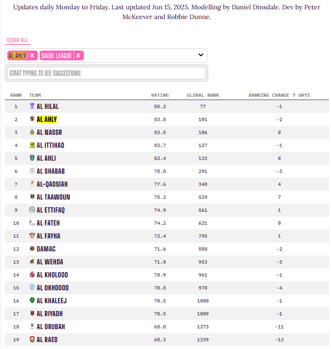Click the Al Ahli green crest icon
Viewport: 331px width, 349px height.
[32, 158]
